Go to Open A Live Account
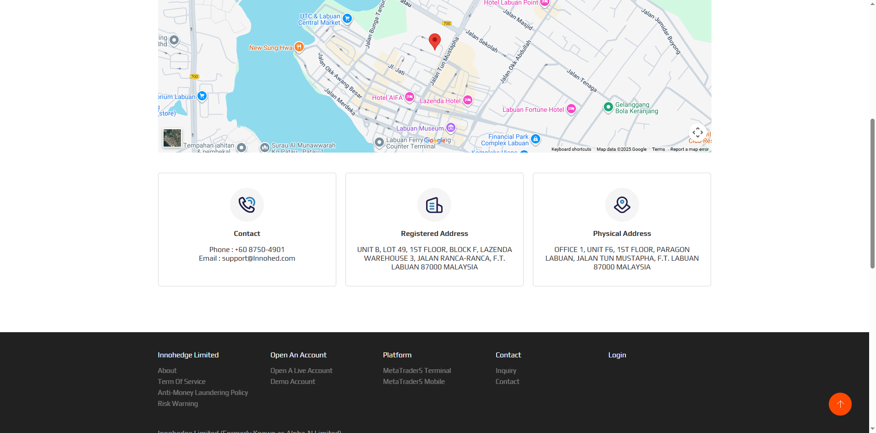The height and width of the screenshot is (433, 876). coord(301,371)
